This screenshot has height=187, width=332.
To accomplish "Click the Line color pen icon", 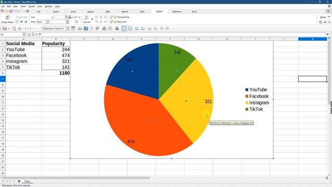I will click(70, 17).
